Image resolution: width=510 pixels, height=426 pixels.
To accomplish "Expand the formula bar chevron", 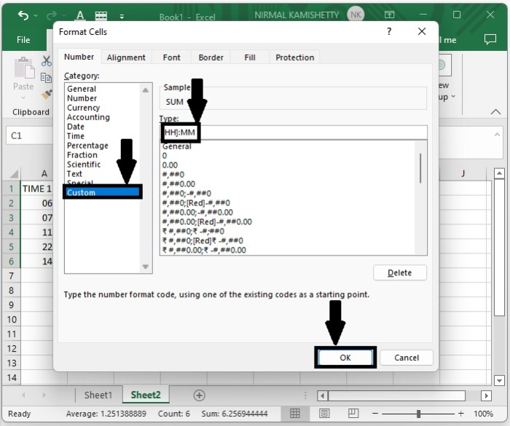I will (497, 134).
